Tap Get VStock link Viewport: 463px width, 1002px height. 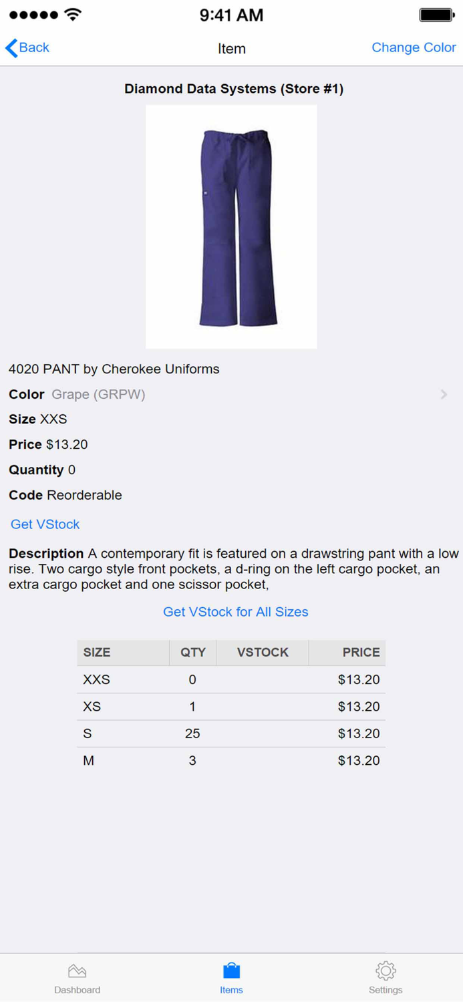tap(44, 524)
